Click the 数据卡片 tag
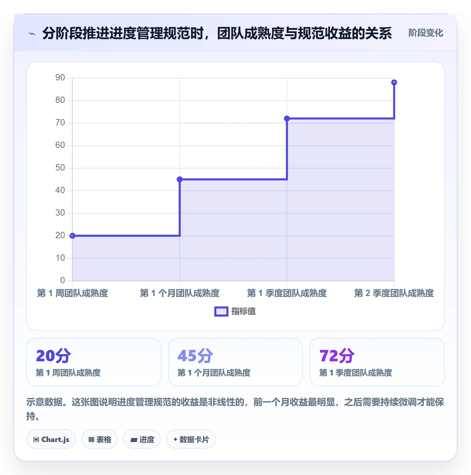471x475 pixels. 191,439
